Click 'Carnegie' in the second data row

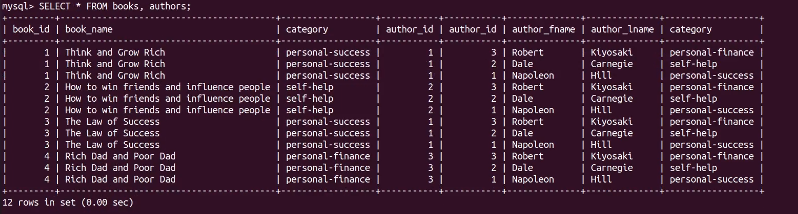tap(611, 64)
